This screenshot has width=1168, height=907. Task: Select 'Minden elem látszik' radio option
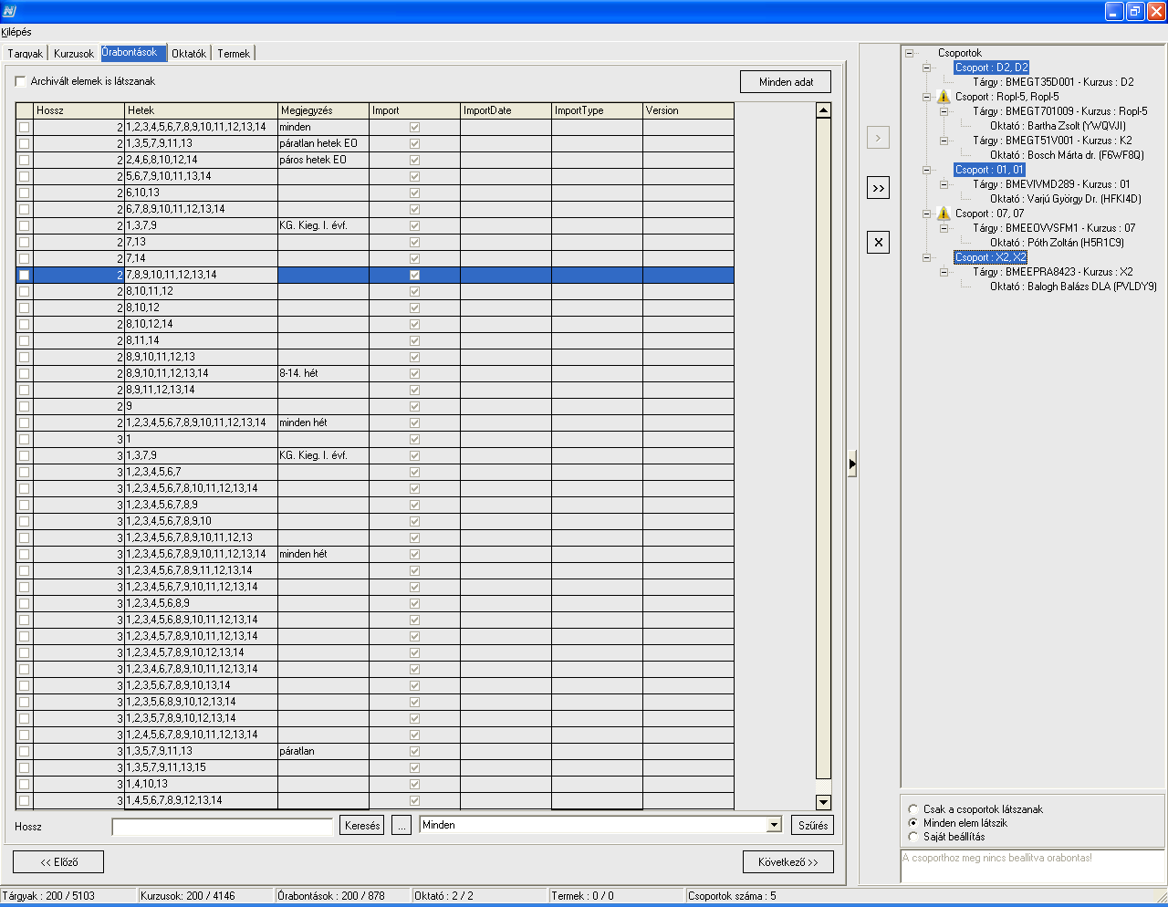(x=913, y=823)
